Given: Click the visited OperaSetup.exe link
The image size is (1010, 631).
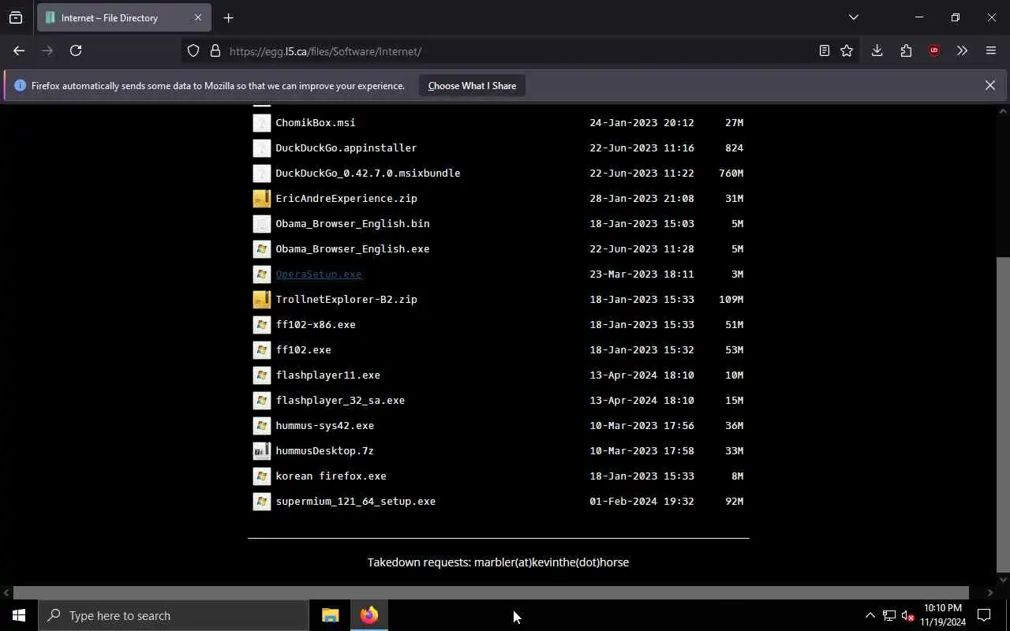Looking at the screenshot, I should 318,274.
